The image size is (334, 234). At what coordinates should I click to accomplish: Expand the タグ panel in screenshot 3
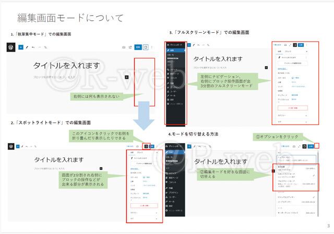coord(292,122)
